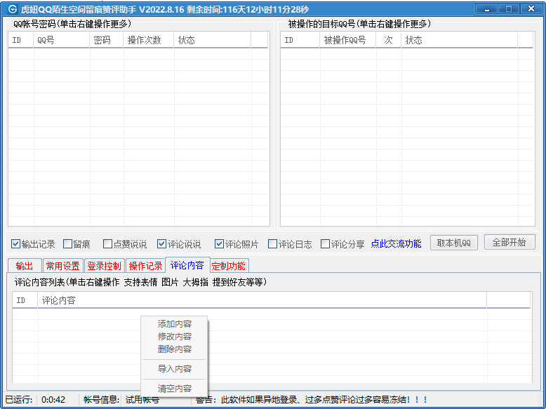This screenshot has width=546, height=409.
Task: Switch to the 常用设置 tab
Action: [63, 266]
